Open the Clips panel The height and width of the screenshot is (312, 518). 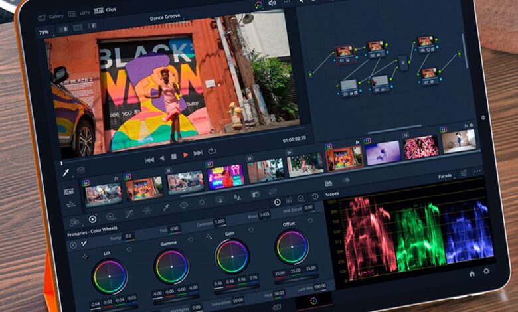[x=105, y=10]
